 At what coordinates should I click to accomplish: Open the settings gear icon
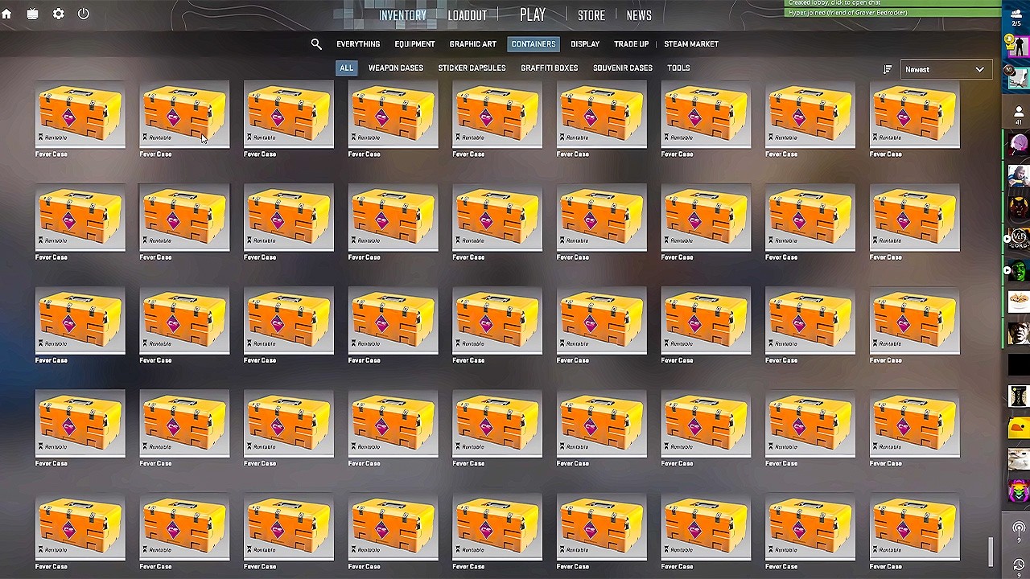[58, 14]
